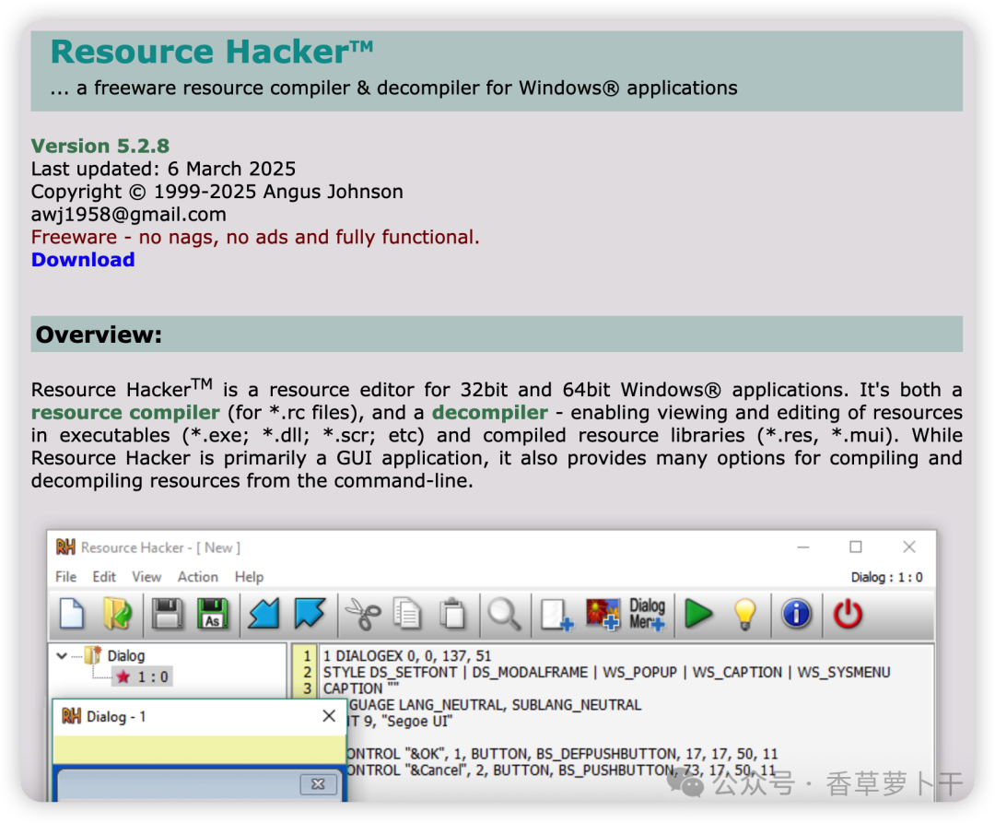The image size is (995, 823).
Task: Click the &OK CONTROL code line
Action: click(x=562, y=754)
